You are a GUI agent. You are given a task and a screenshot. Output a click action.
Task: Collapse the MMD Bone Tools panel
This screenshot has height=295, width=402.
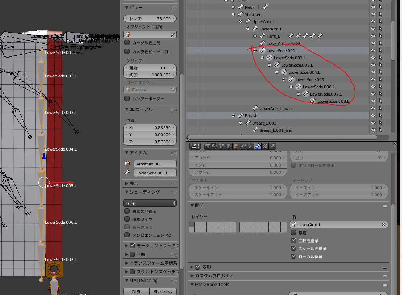tap(192, 284)
